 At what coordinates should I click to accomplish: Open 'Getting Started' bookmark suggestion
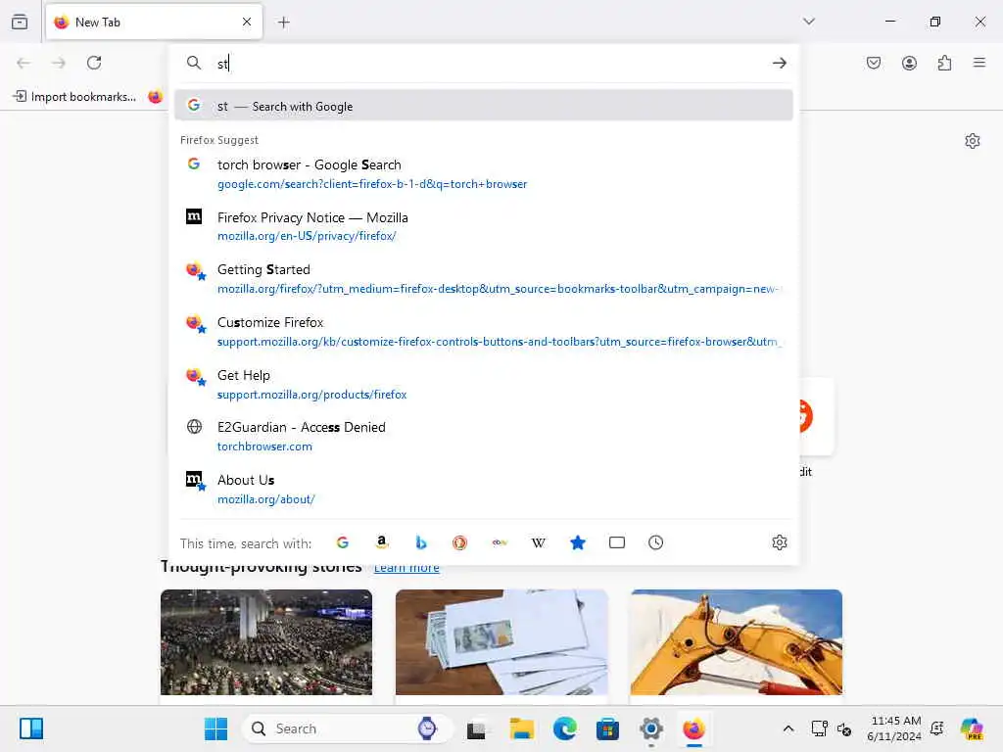(x=484, y=279)
